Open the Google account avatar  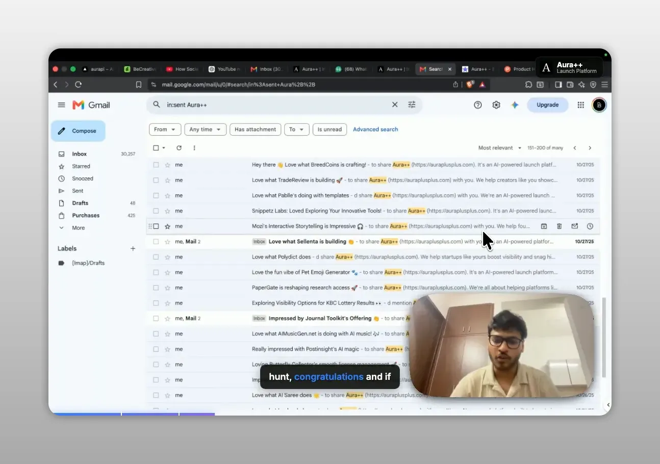click(599, 105)
